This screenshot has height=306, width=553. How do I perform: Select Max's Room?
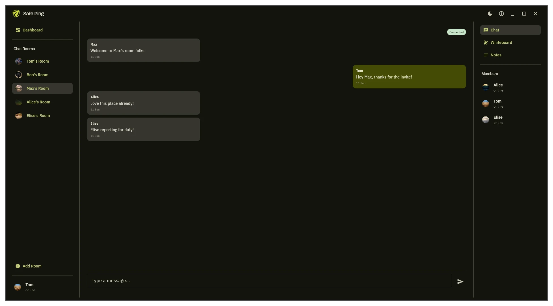coord(42,88)
